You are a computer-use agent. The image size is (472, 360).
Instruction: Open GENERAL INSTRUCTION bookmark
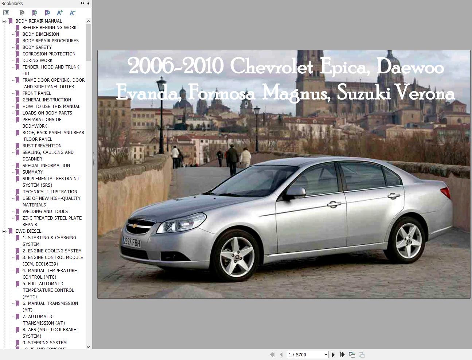tap(47, 100)
